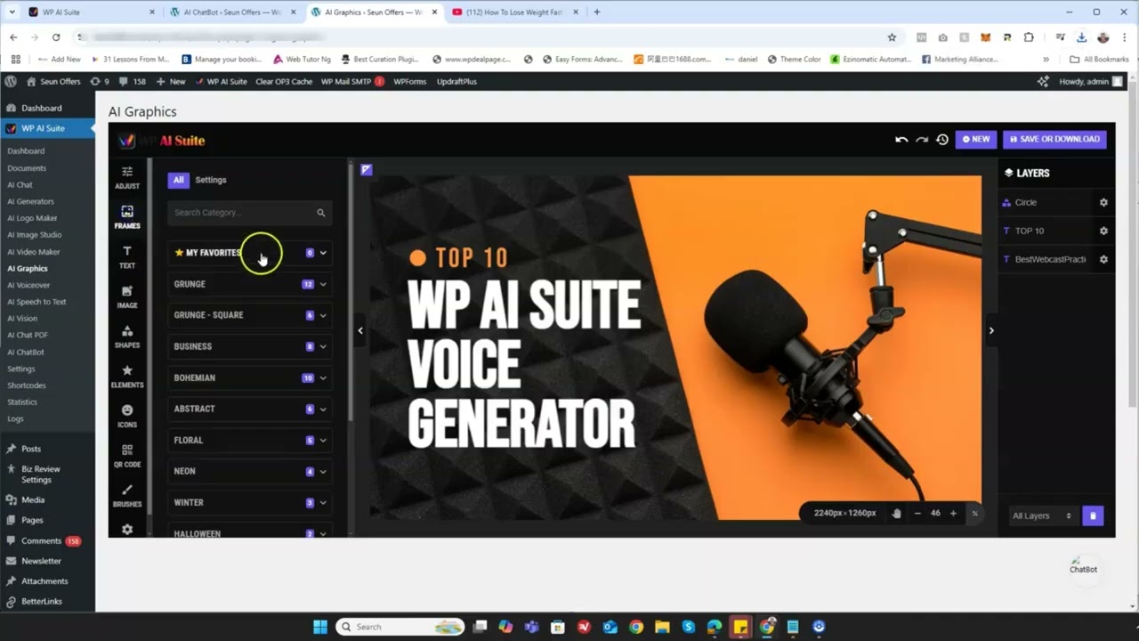The image size is (1139, 641).
Task: Open editor settings gear in tool sidebar
Action: pos(127,529)
